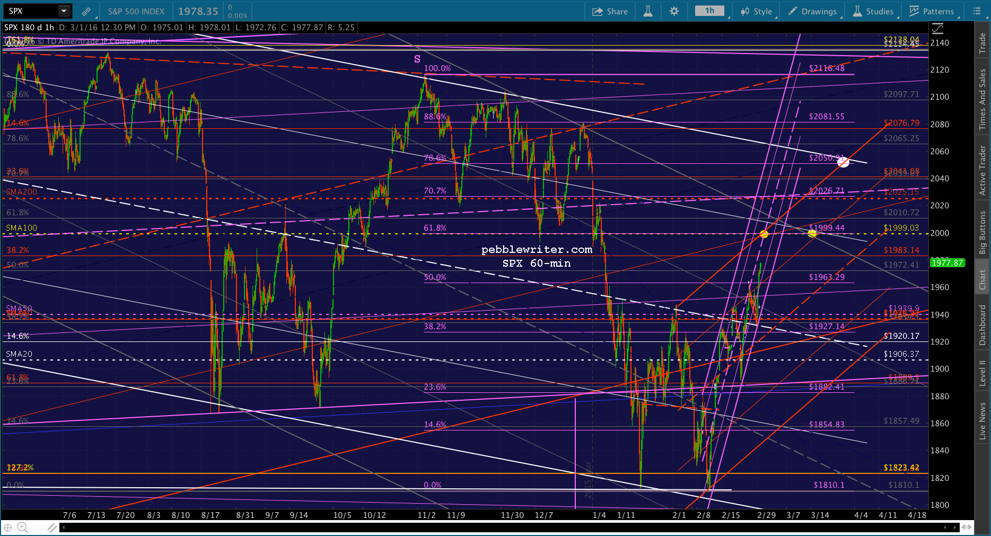
Task: Click the 'SPX 60-min' chart annotation
Action: (x=537, y=263)
